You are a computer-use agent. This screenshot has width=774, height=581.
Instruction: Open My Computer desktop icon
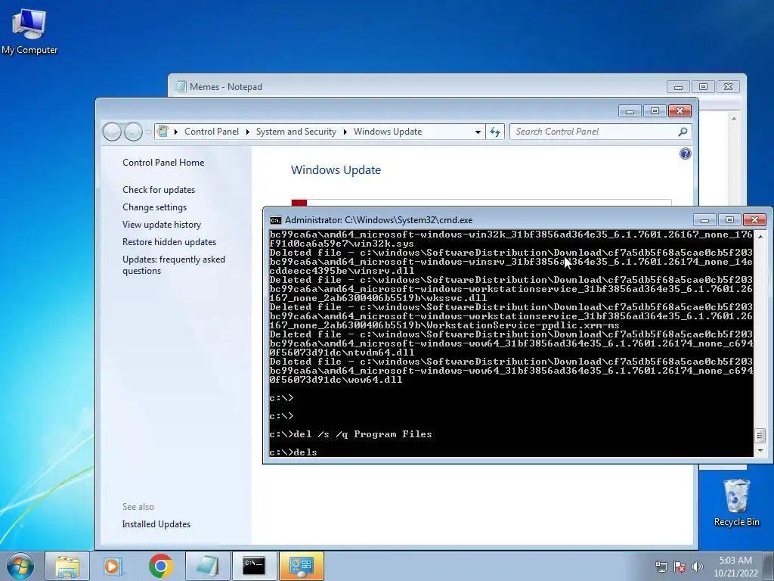(29, 31)
